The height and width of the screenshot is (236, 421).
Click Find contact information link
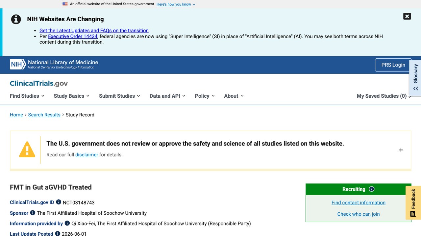[359, 203]
